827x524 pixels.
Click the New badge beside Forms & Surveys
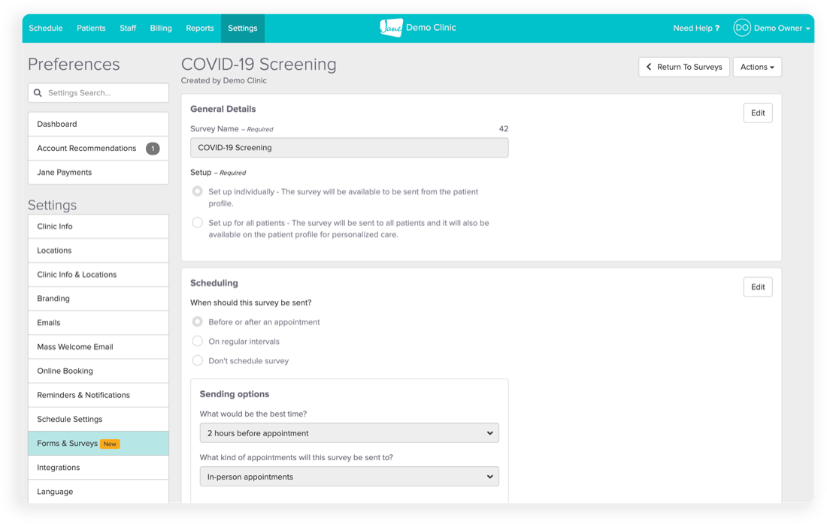click(x=110, y=444)
